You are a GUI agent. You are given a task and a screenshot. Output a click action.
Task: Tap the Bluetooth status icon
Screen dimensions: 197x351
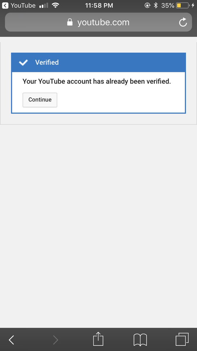point(156,5)
